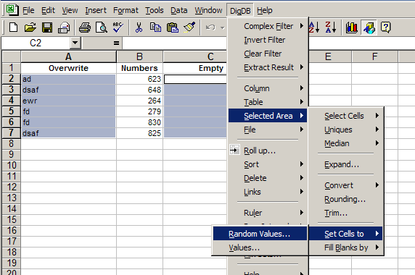Open the Tools menu
The width and height of the screenshot is (415, 275).
click(155, 10)
